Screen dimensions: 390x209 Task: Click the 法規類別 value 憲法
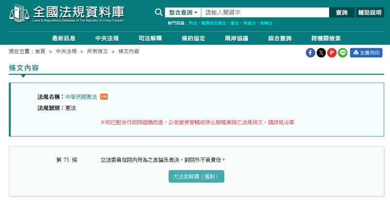point(71,108)
